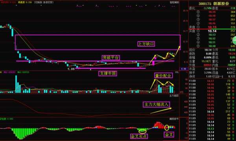Click the 10.14 current price value
Screen dimensions: 236x141
[x=208, y=50]
